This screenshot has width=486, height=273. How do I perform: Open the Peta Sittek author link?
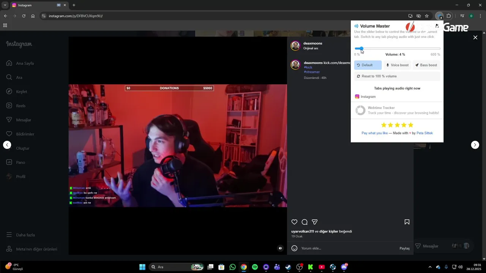pyautogui.click(x=424, y=133)
